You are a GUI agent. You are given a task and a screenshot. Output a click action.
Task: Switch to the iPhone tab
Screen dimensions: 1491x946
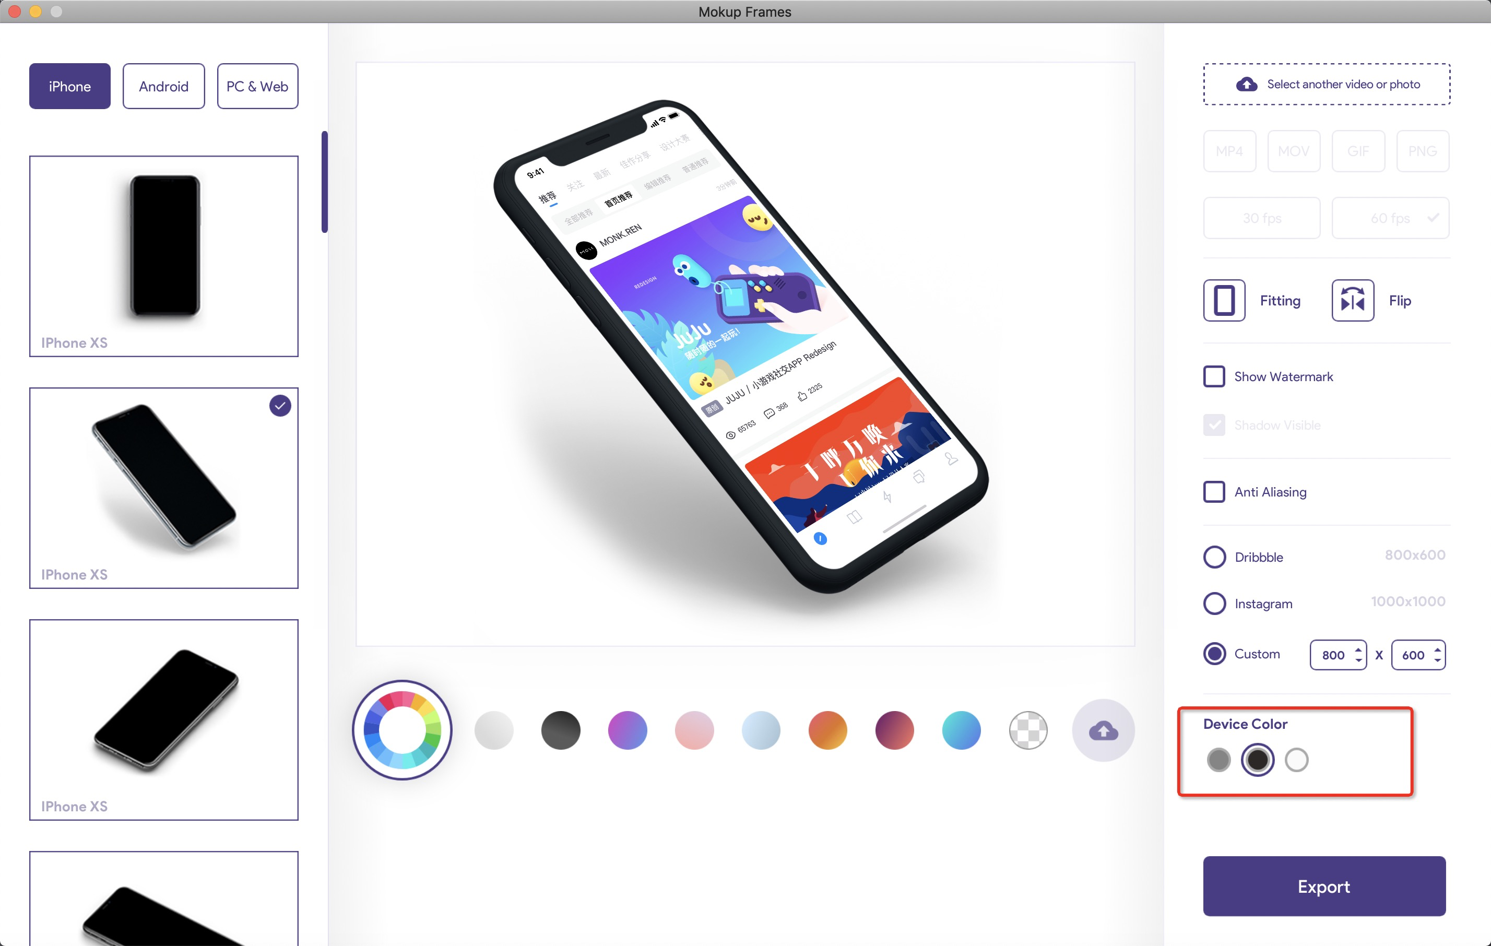point(70,86)
